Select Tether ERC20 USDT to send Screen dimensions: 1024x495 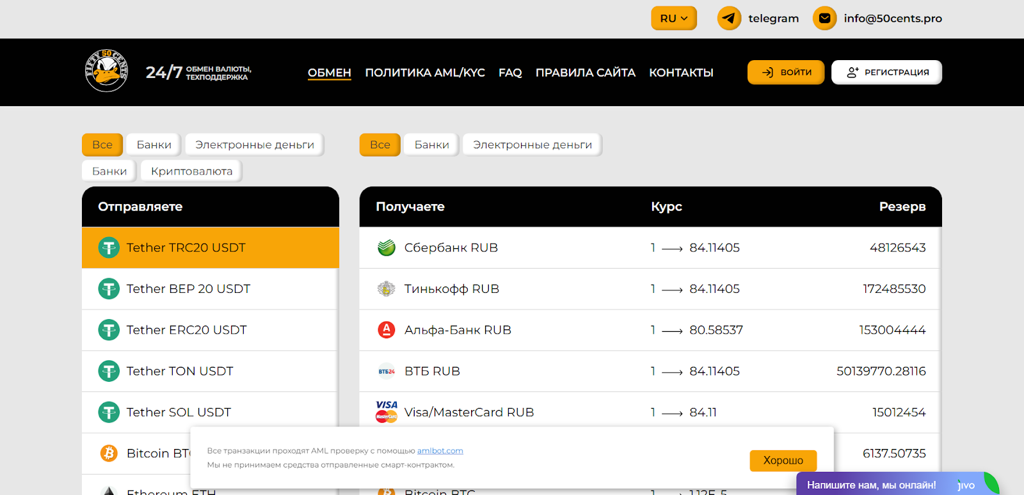coord(211,330)
